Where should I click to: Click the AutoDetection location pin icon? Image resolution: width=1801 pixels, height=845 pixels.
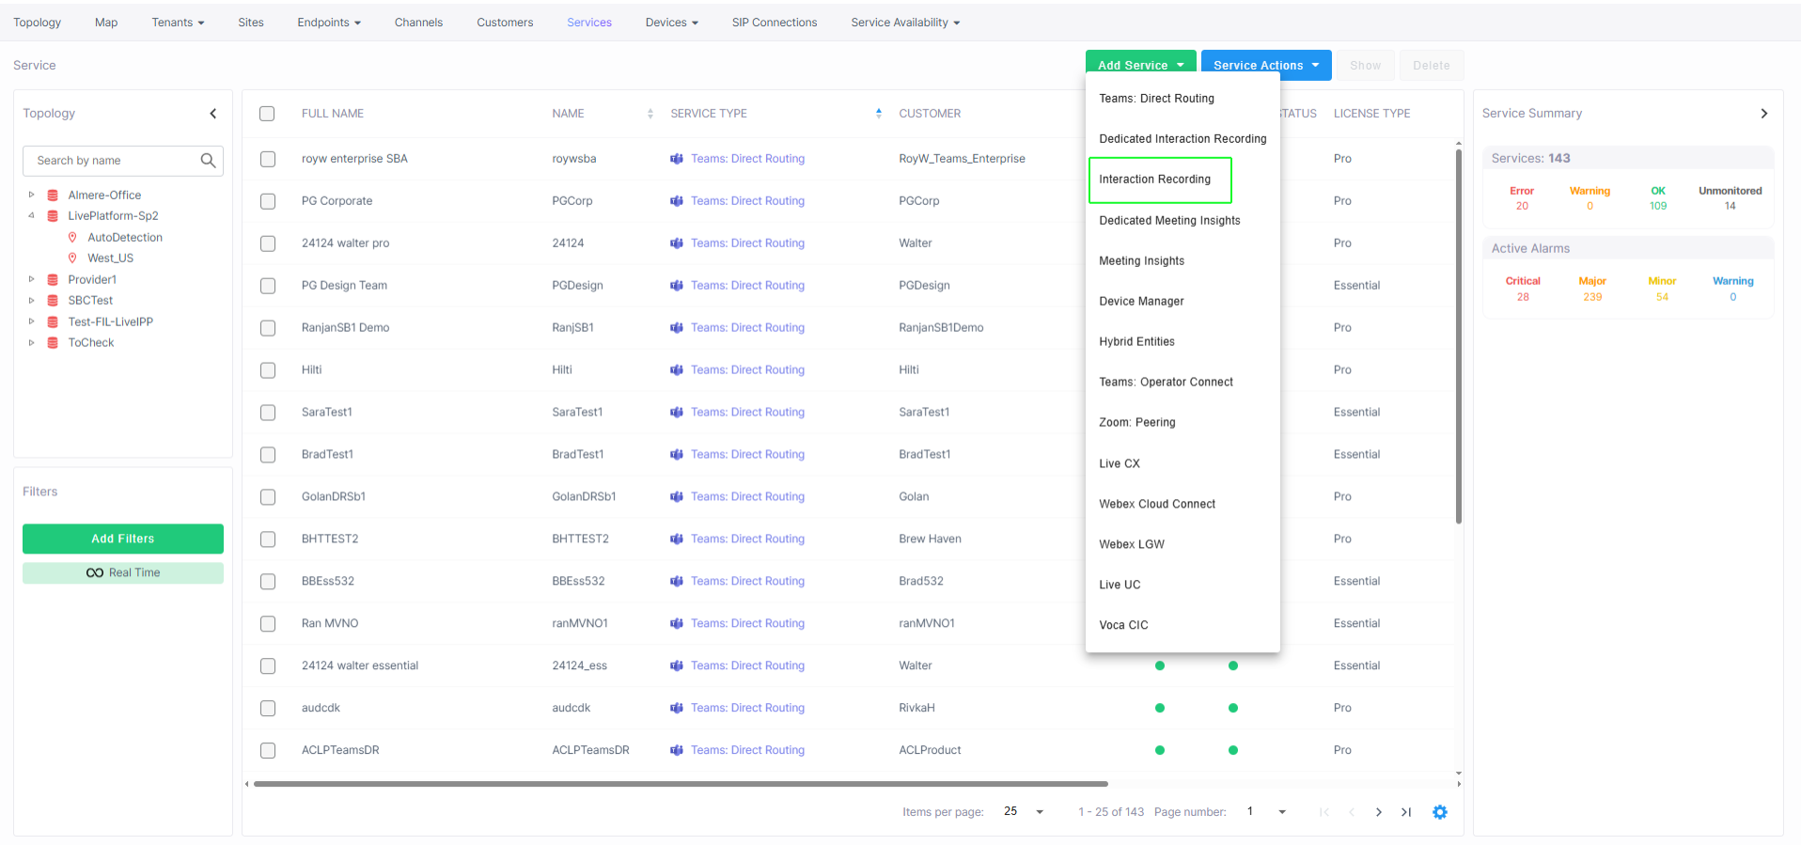(72, 238)
